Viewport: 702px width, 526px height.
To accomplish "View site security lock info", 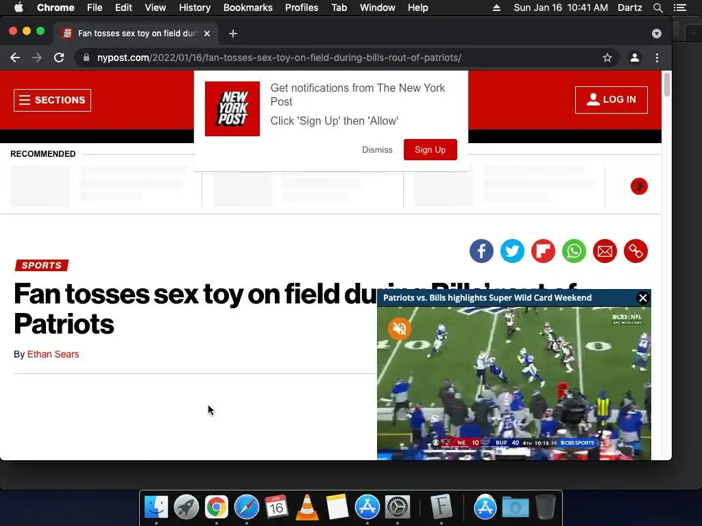I will coord(86,58).
